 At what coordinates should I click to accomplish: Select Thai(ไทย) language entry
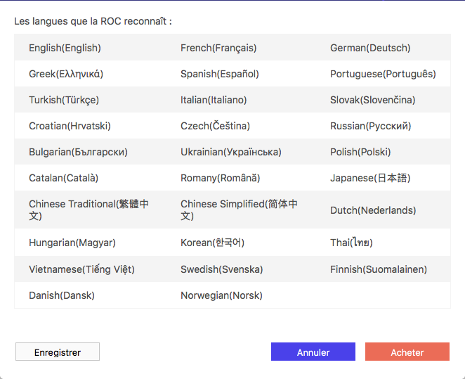pyautogui.click(x=351, y=243)
